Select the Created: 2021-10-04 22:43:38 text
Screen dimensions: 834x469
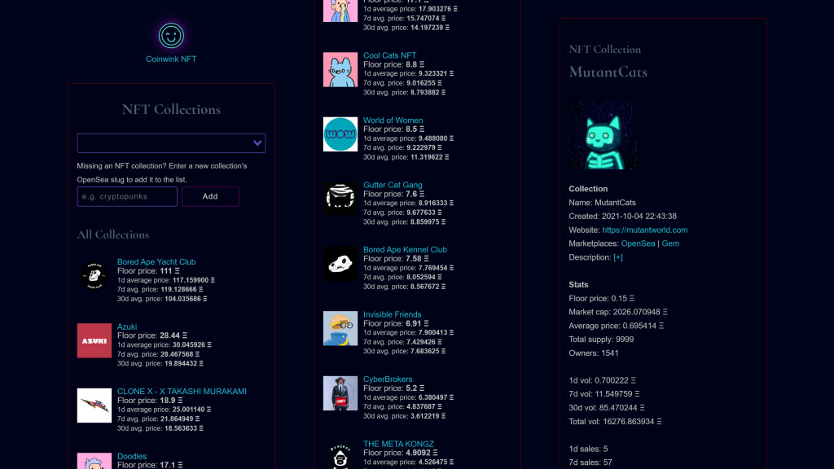pos(622,217)
